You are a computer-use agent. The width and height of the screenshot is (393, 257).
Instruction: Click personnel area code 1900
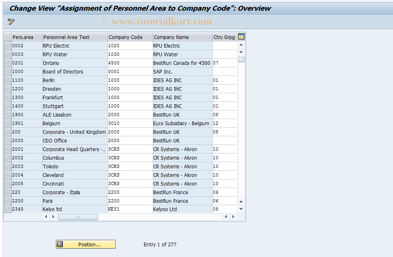(18, 115)
